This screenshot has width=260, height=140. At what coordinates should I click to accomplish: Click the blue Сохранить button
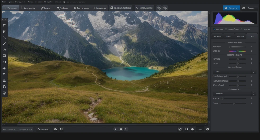pos(231,8)
